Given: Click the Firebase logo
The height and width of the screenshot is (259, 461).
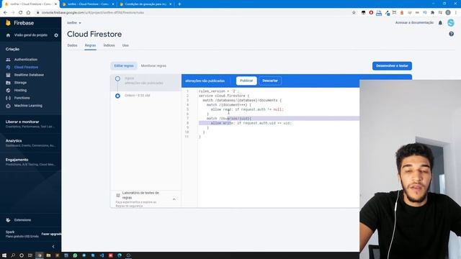Looking at the screenshot, I should tap(19, 23).
